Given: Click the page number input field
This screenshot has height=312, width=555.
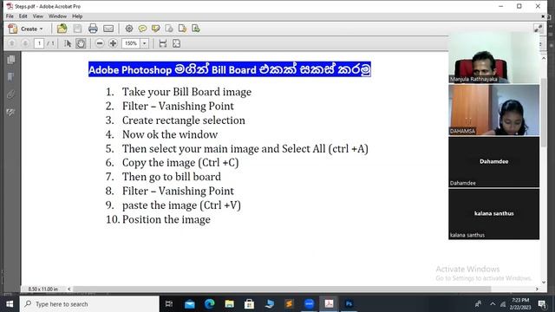Looking at the screenshot, I should (39, 43).
